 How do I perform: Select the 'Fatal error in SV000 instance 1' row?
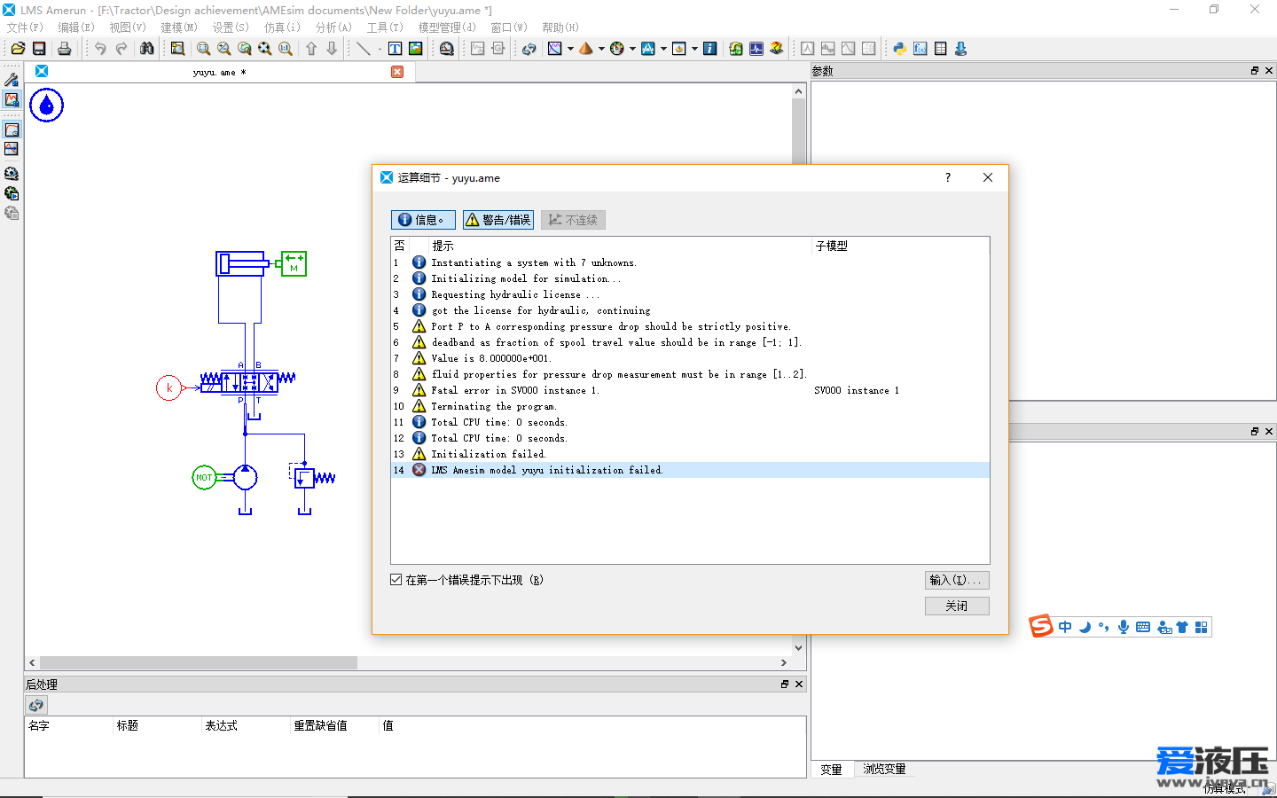pyautogui.click(x=690, y=390)
